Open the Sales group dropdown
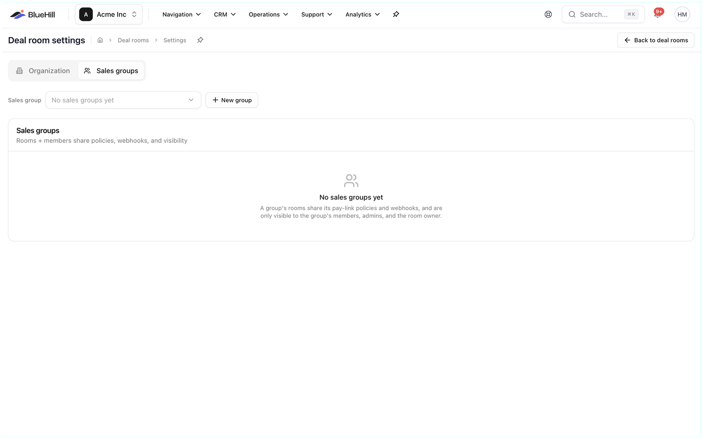Image resolution: width=703 pixels, height=439 pixels. [123, 100]
